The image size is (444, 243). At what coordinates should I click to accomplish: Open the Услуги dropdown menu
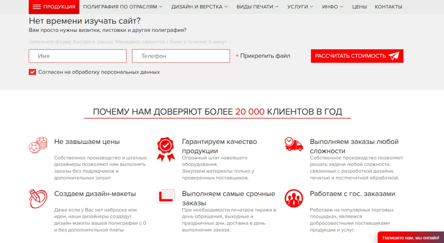[x=300, y=7]
